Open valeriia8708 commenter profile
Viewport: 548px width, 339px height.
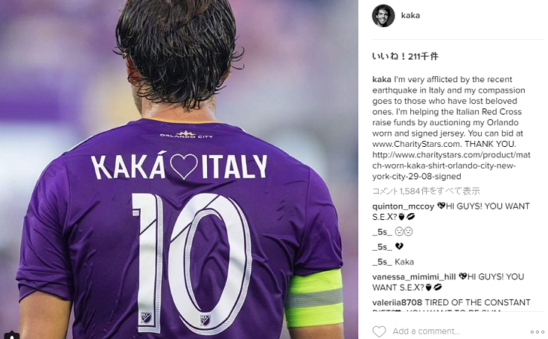tap(397, 302)
